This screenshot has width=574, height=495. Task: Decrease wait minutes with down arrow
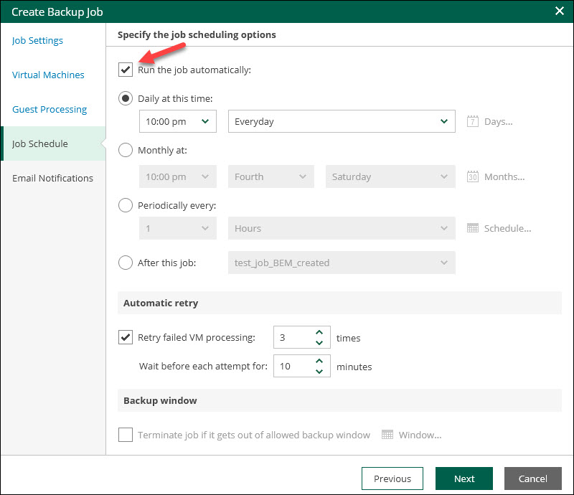pyautogui.click(x=319, y=372)
